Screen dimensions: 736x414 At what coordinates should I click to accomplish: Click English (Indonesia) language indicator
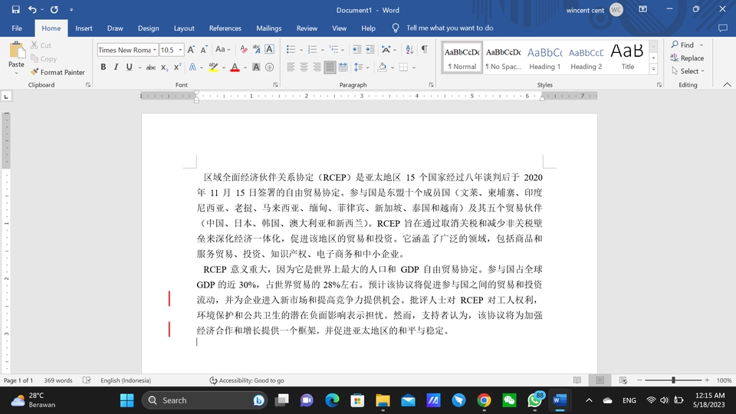126,380
